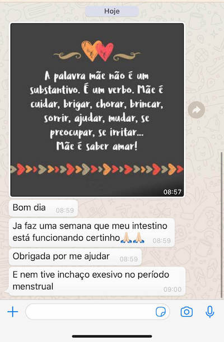Tap the colored hearts border in image
Screen dimensions: 224x342
click(97, 169)
